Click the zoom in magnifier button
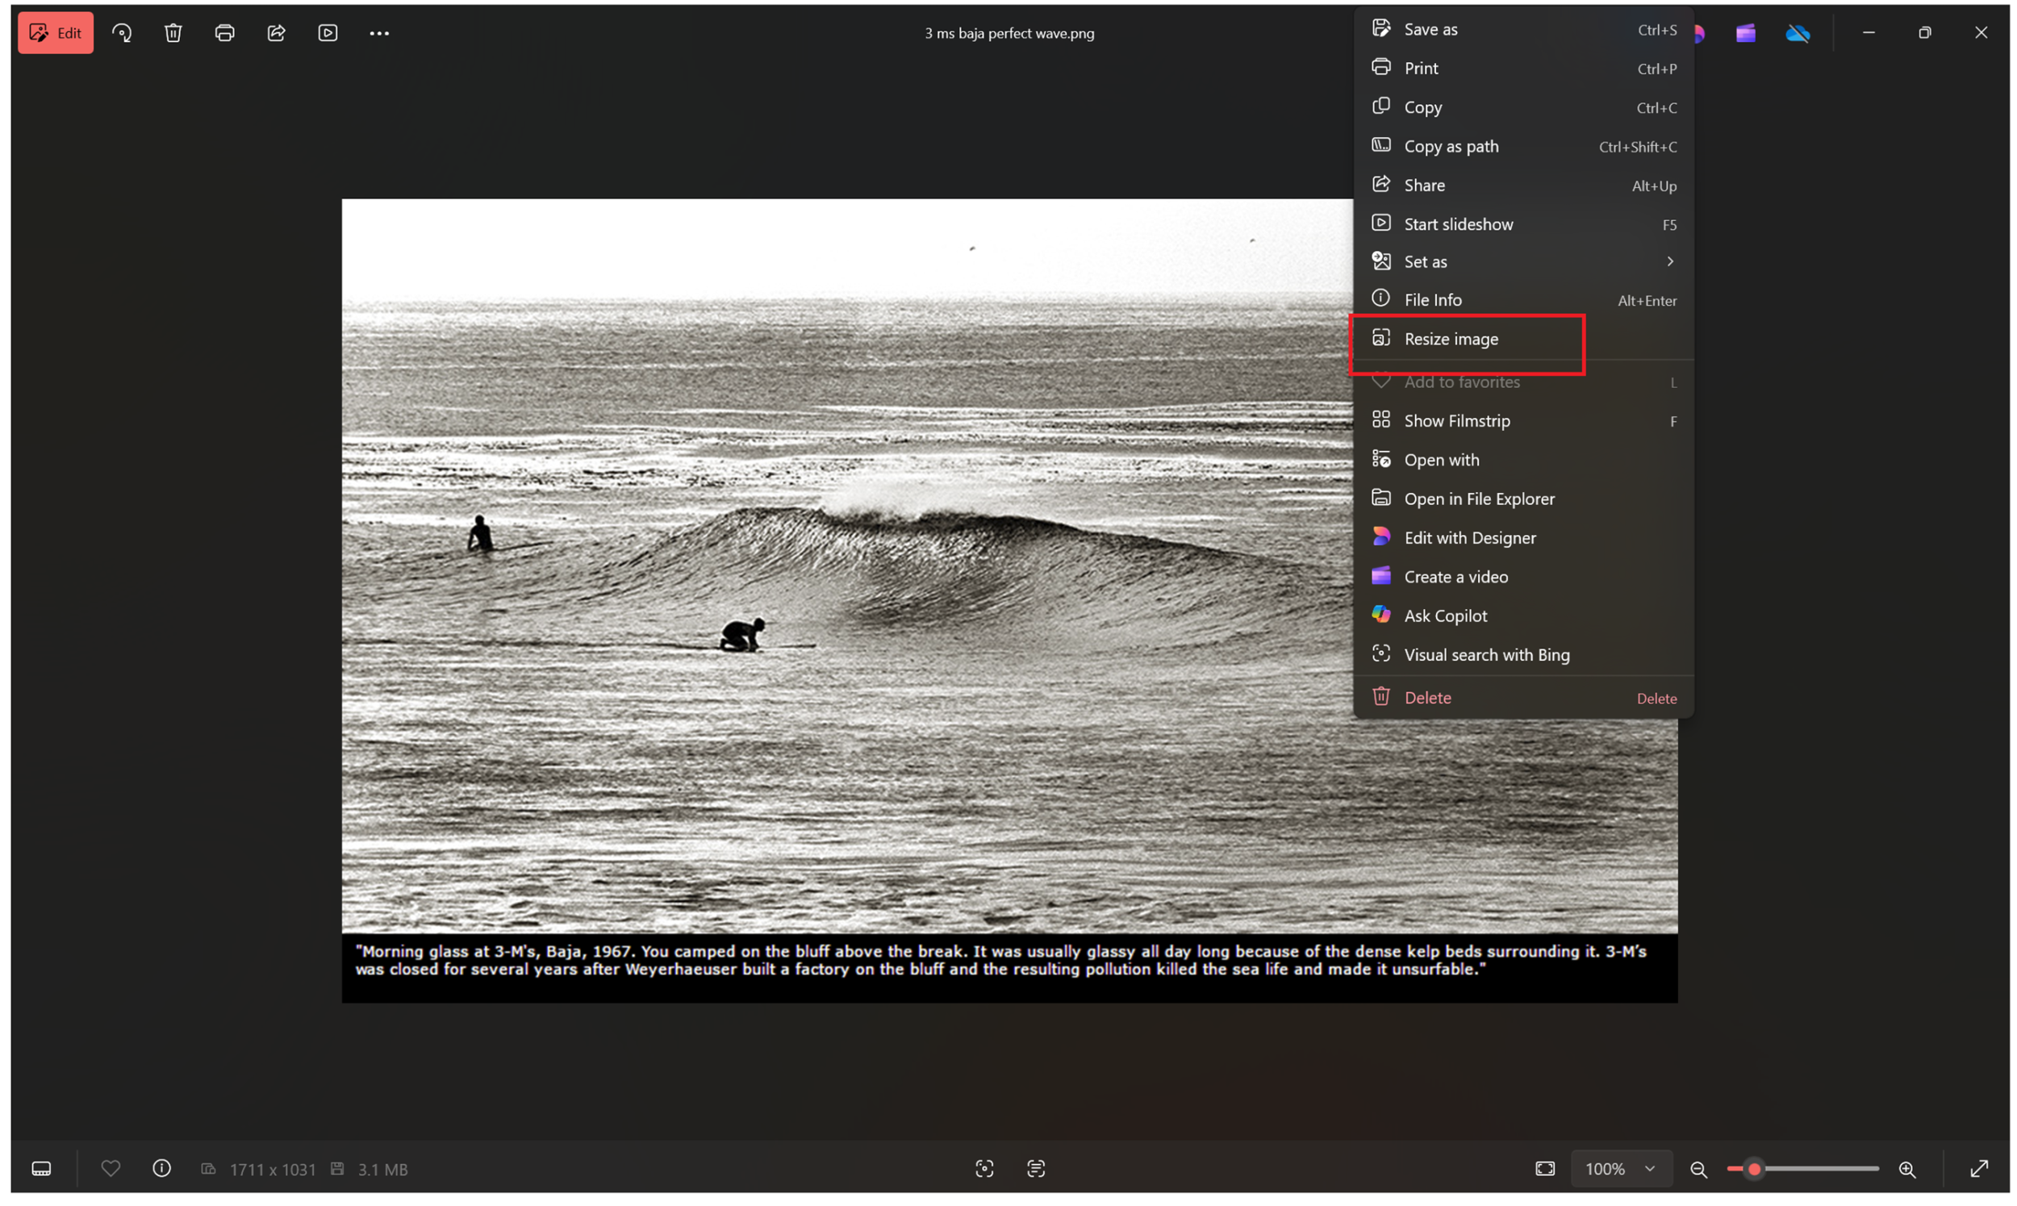 pyautogui.click(x=1906, y=1169)
